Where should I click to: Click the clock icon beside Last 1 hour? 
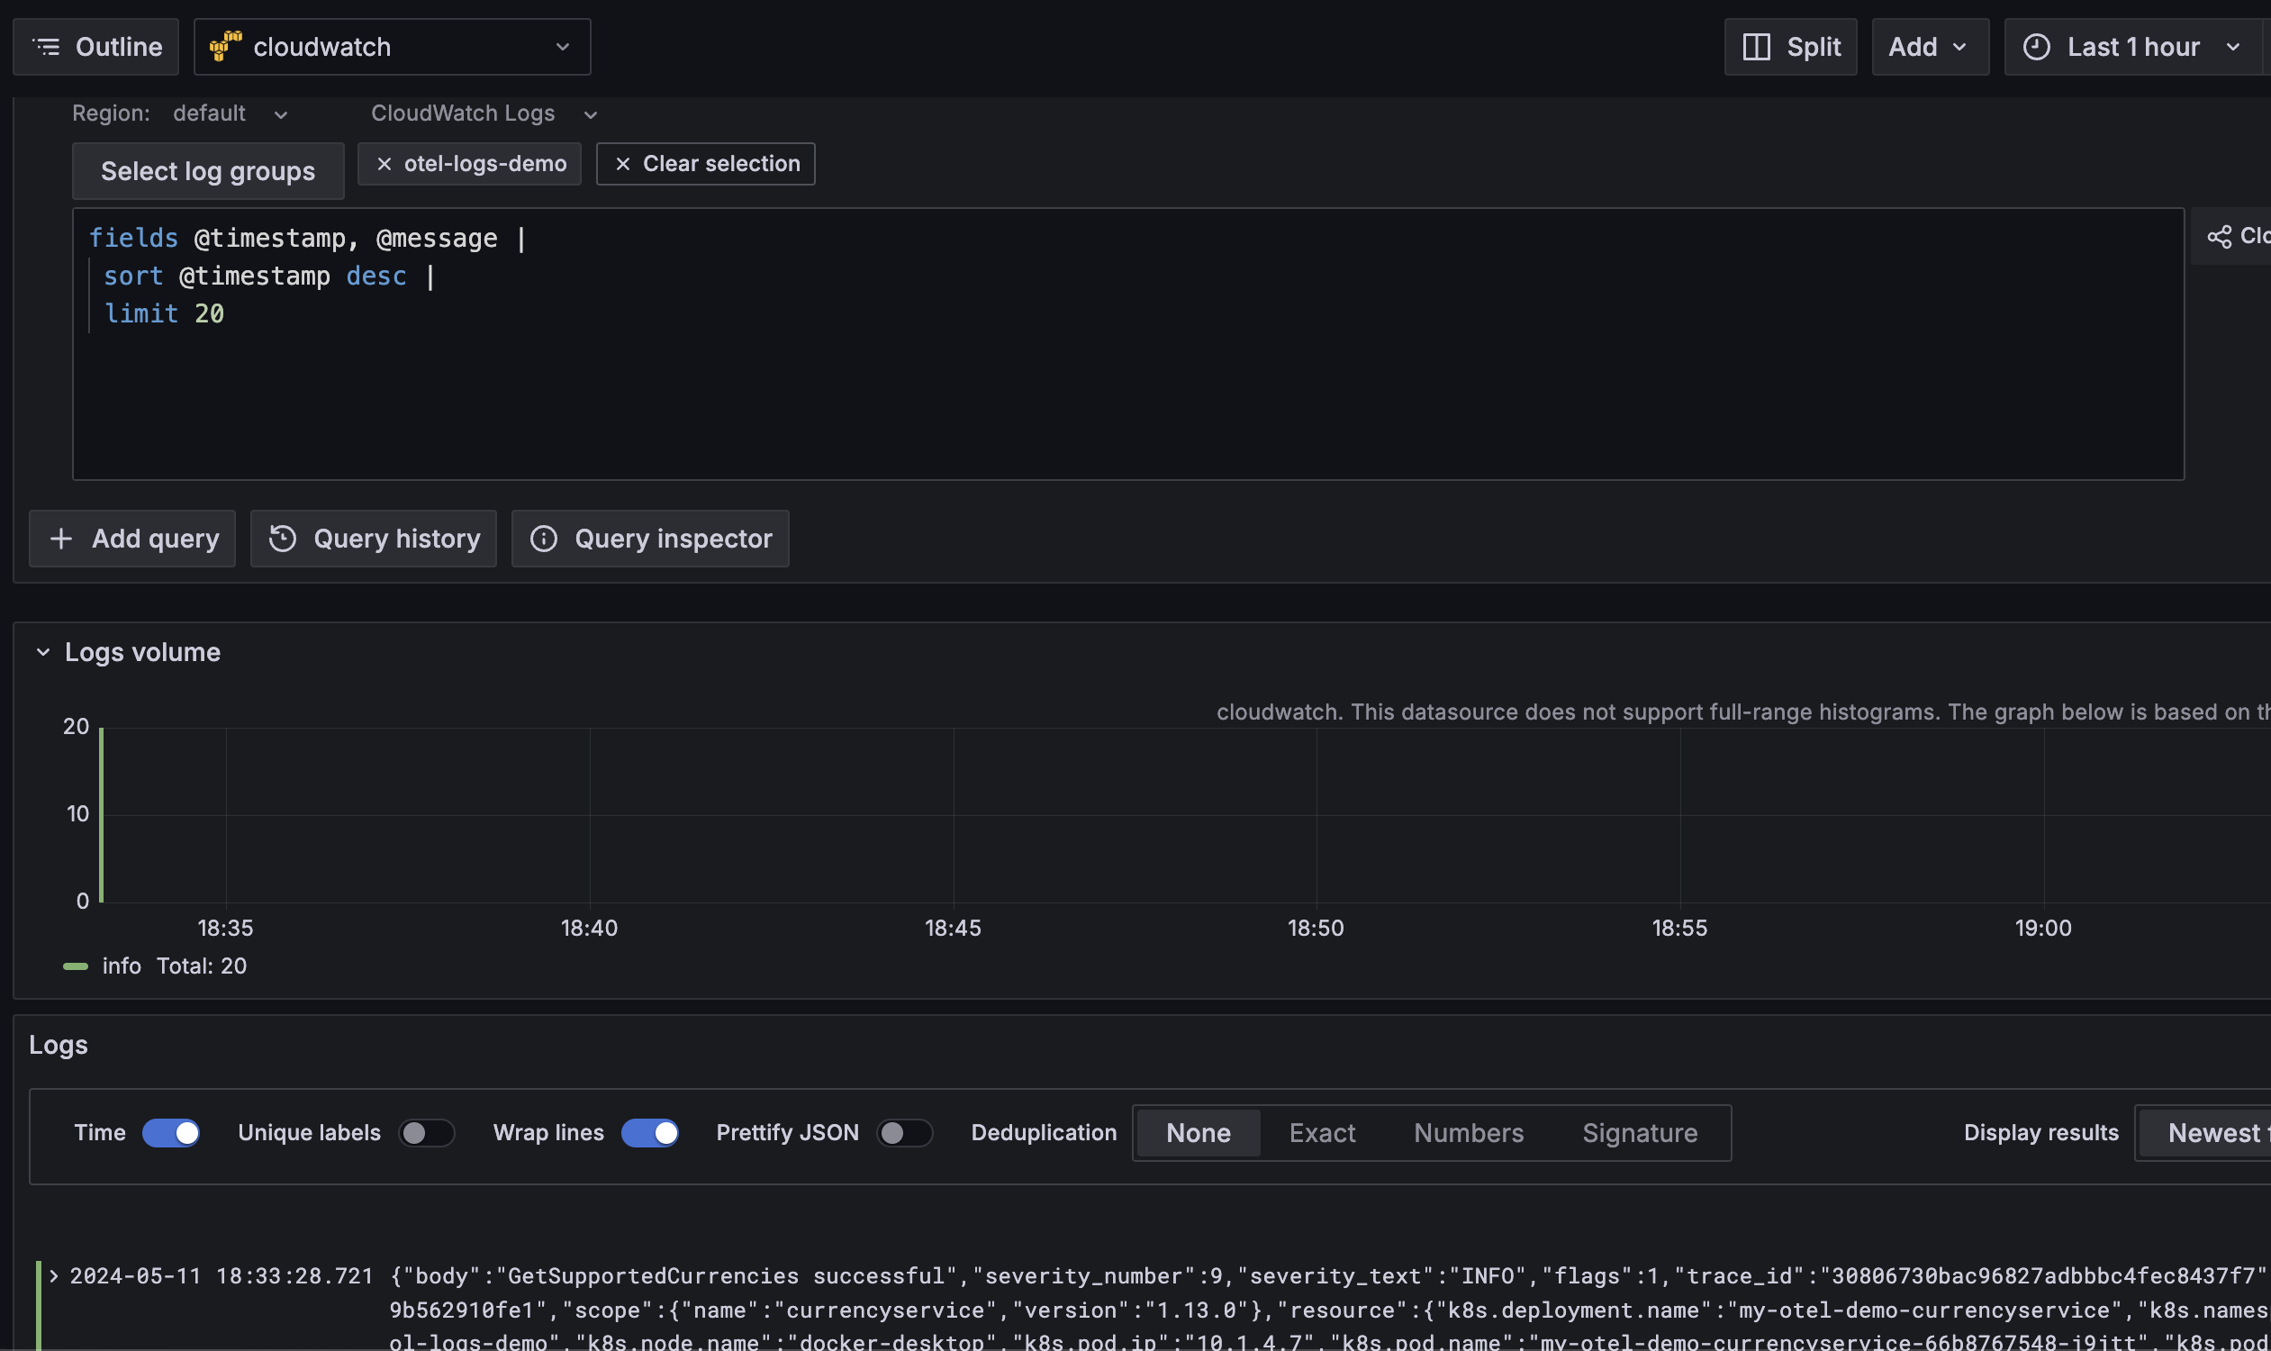2036,47
